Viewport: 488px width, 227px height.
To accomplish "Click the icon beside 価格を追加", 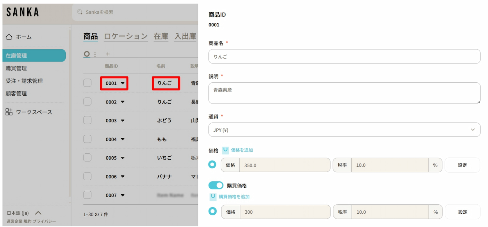I will click(x=225, y=150).
